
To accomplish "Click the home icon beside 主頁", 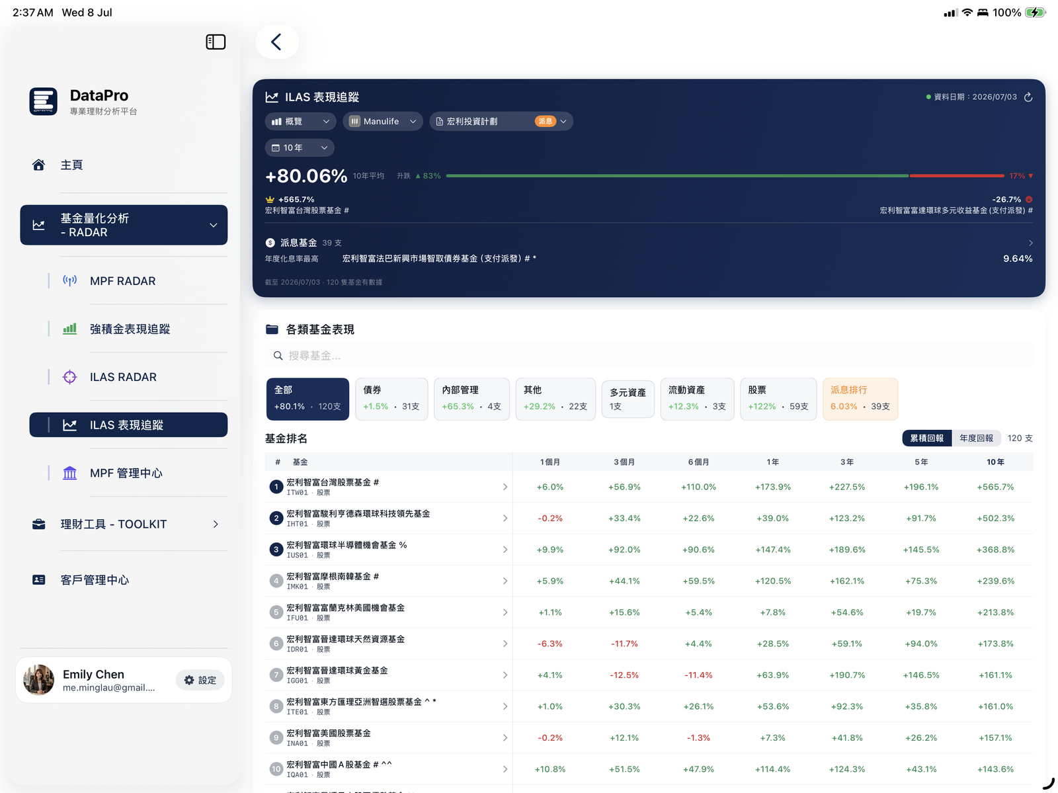I will pyautogui.click(x=39, y=165).
